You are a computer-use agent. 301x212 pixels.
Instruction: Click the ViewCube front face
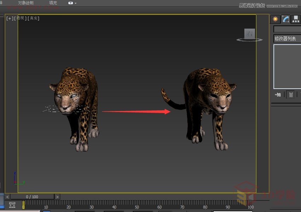[x=250, y=34]
